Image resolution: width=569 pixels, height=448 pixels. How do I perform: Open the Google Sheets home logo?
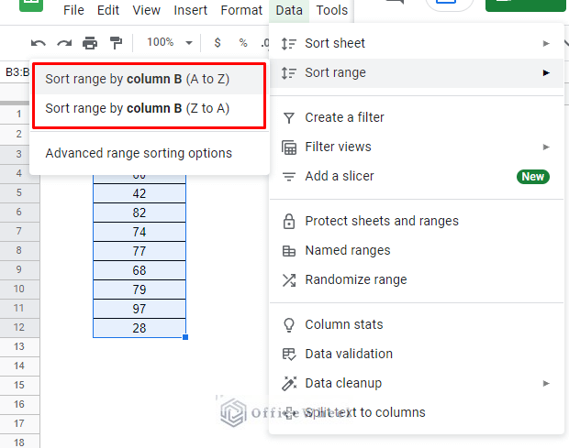click(x=31, y=5)
